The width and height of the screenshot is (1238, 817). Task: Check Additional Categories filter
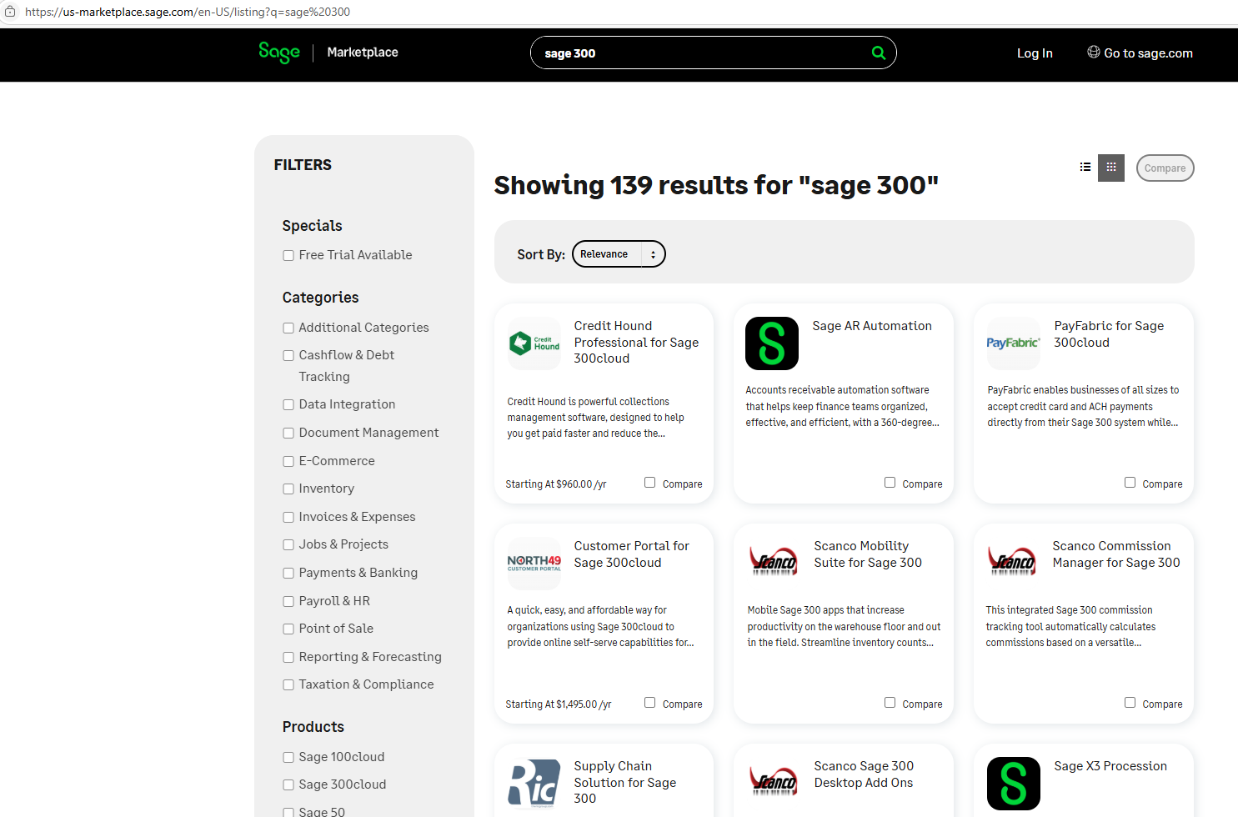[x=288, y=328]
